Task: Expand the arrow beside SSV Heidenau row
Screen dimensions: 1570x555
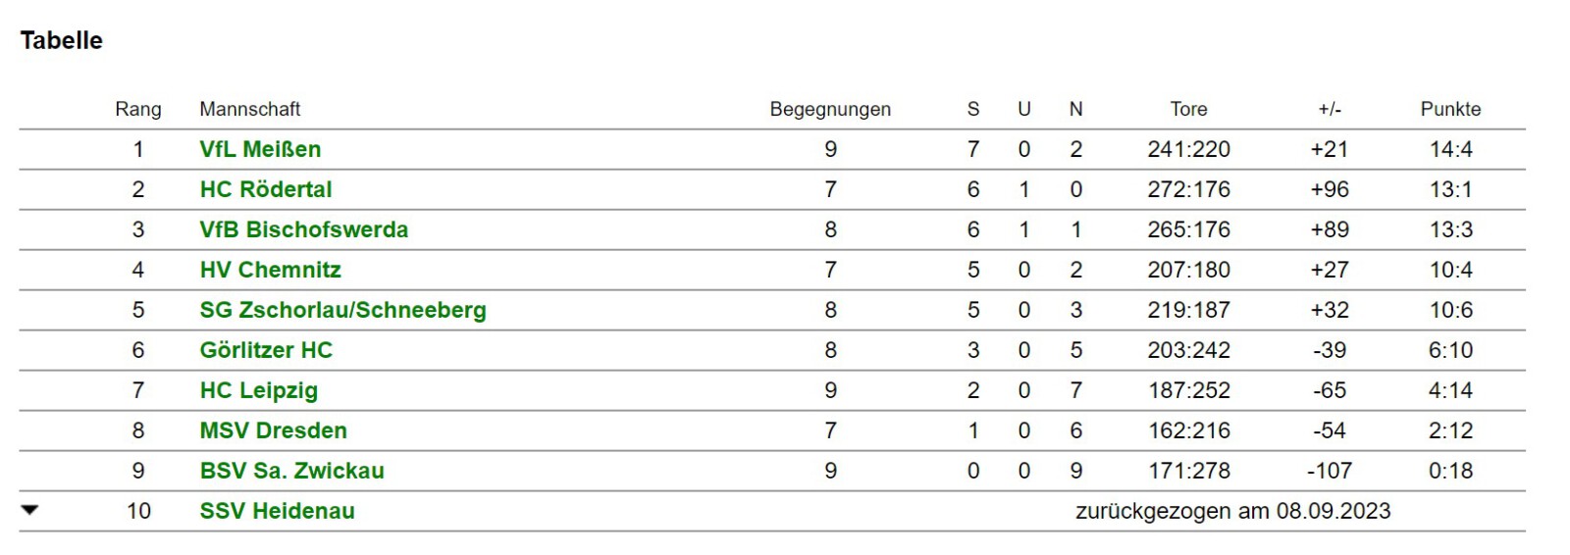Action: [29, 510]
